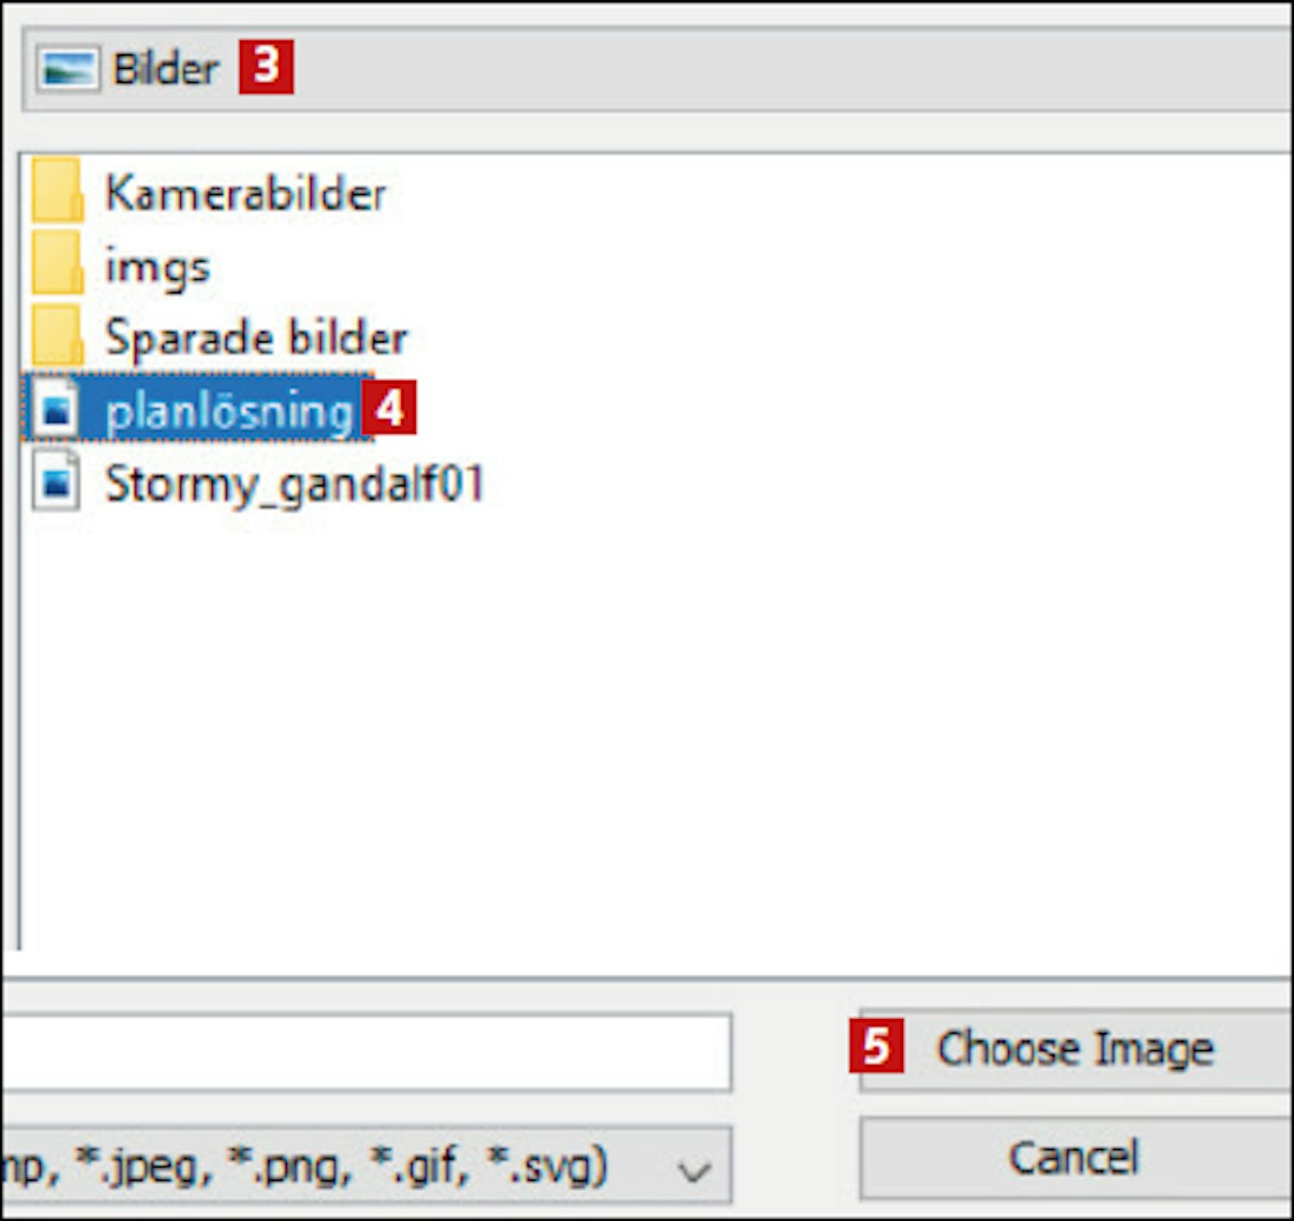1294x1221 pixels.
Task: Click the red number 4 marker
Action: tap(389, 407)
